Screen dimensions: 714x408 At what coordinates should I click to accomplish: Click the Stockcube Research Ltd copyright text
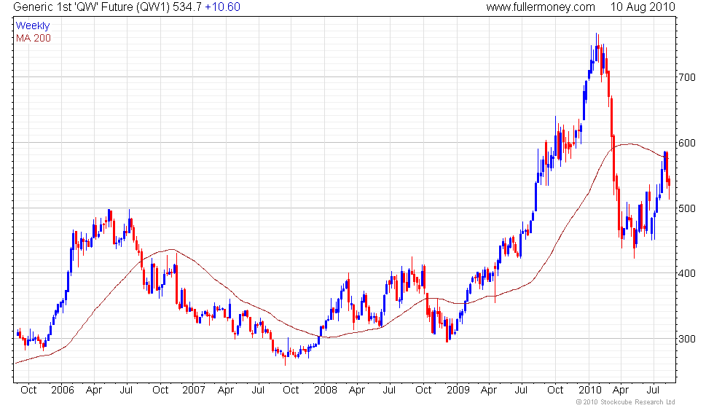pyautogui.click(x=625, y=402)
